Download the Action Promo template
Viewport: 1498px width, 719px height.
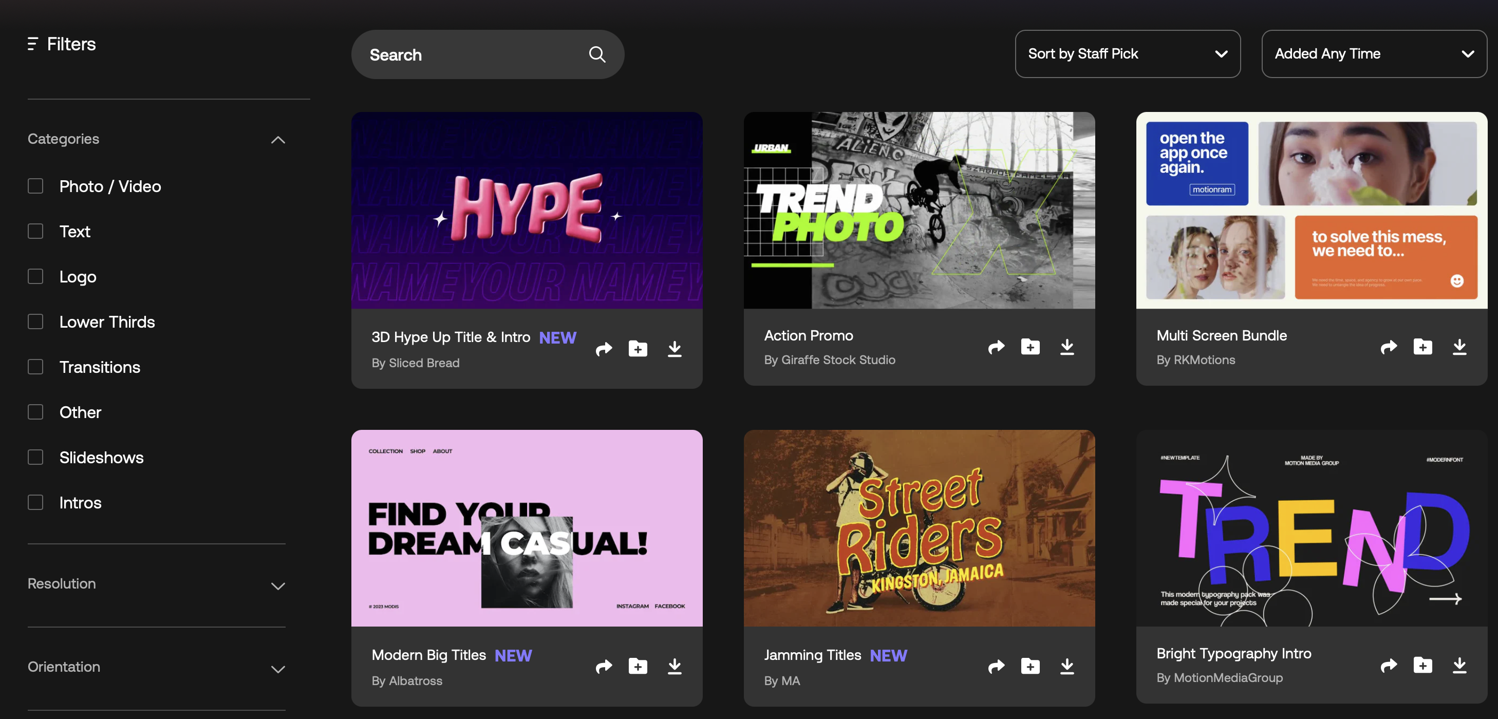[x=1066, y=347]
